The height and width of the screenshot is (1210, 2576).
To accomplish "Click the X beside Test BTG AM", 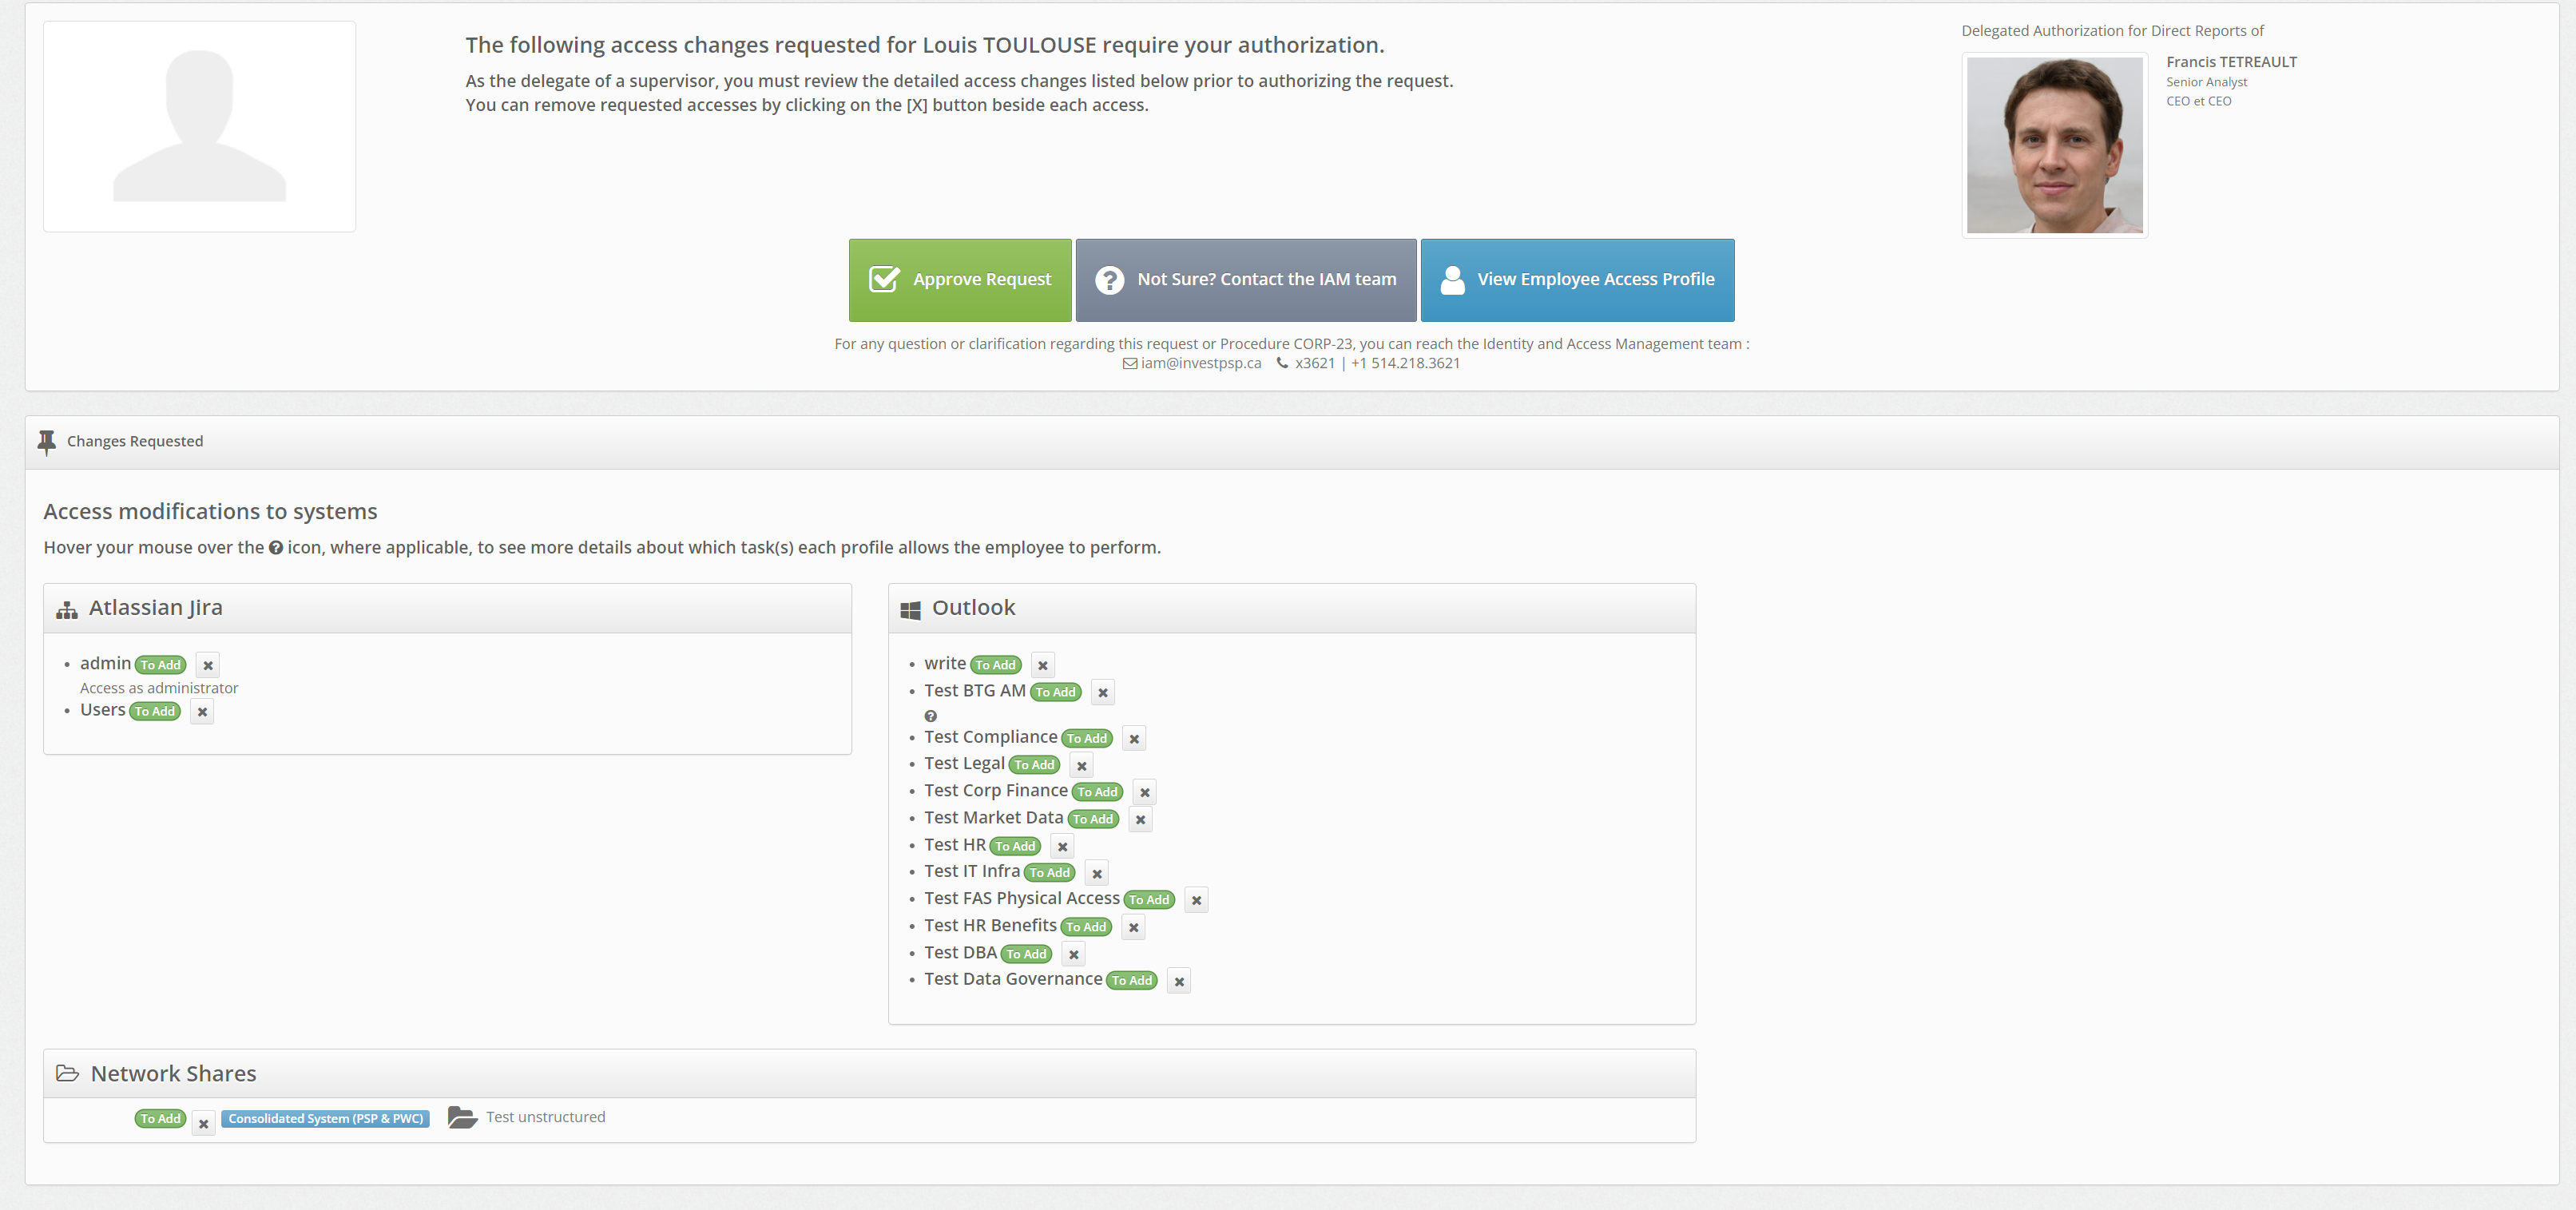I will [x=1102, y=692].
